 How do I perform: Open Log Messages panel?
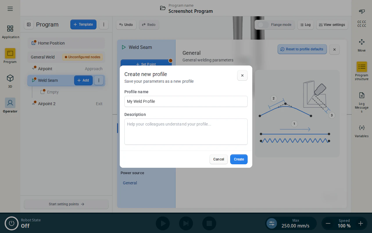pos(362,102)
